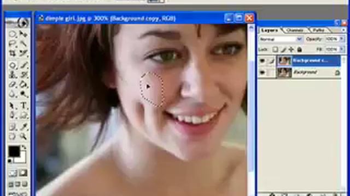Select the Path Selection tool
This screenshot has height=196, width=350.
tap(13, 106)
